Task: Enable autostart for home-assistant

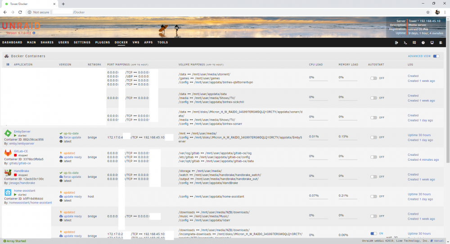Action: [x=373, y=196]
